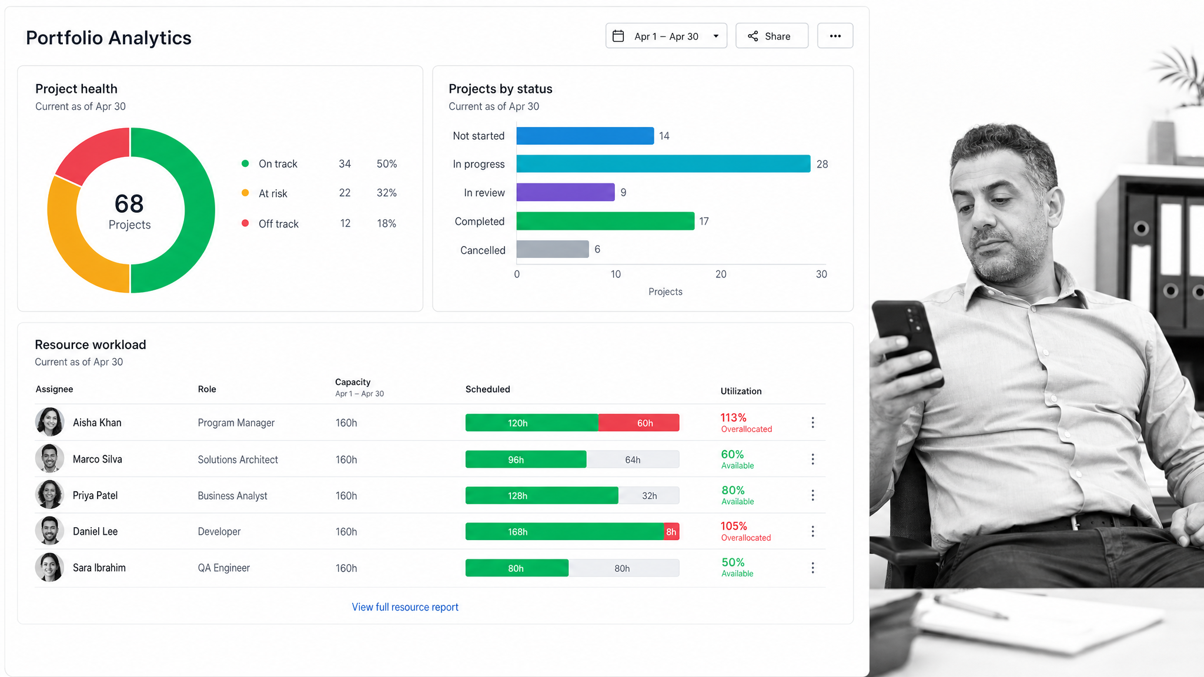
Task: Open row options for Sara Ibrahim
Action: coord(812,568)
